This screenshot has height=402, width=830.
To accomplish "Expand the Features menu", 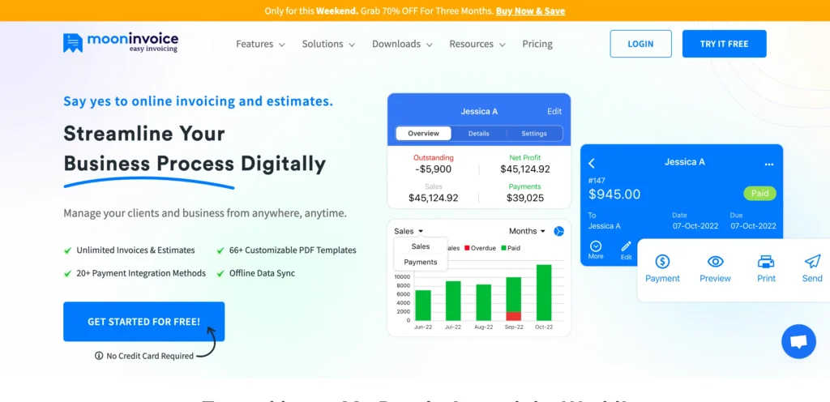I will pyautogui.click(x=260, y=44).
